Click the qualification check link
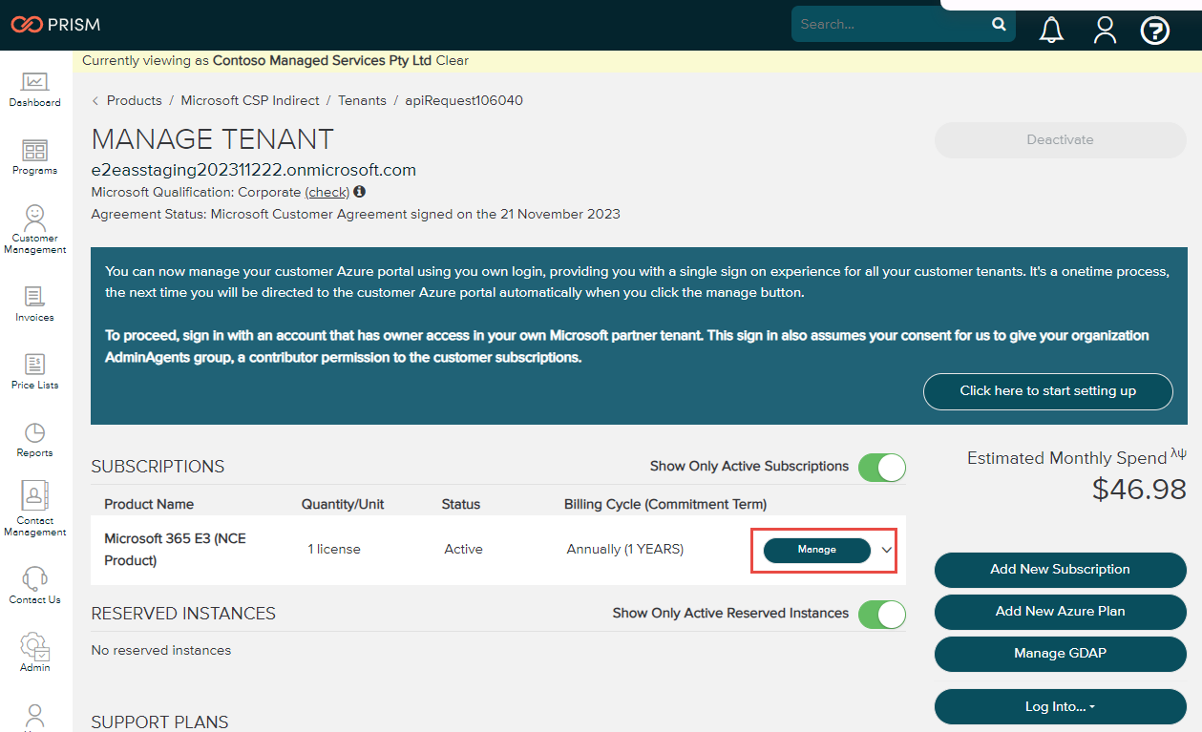 tap(327, 192)
